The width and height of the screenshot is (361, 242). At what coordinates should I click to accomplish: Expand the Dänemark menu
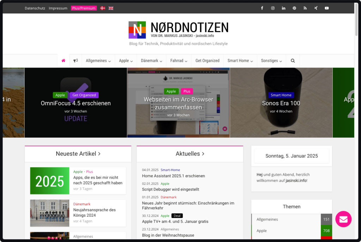152,61
